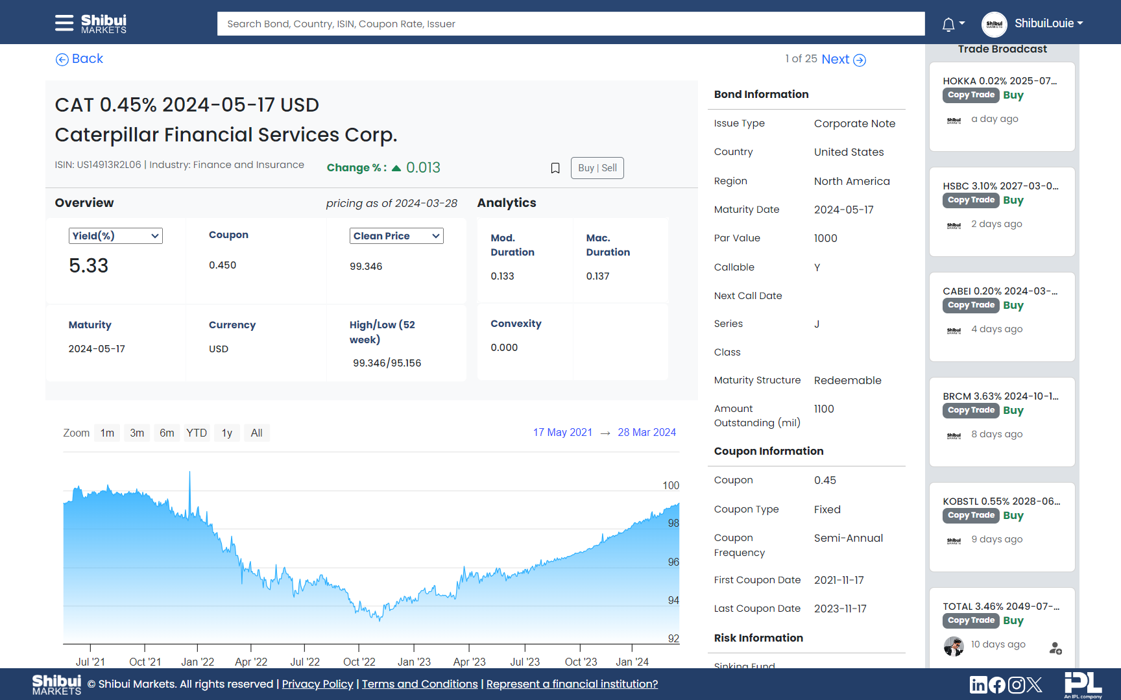
Task: Click the Shibui Markets header logo
Action: click(x=104, y=24)
